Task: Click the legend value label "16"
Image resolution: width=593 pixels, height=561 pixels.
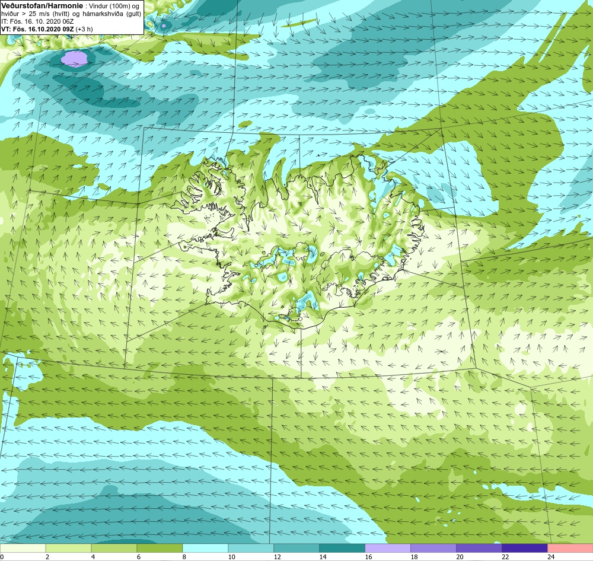Action: pyautogui.click(x=368, y=557)
